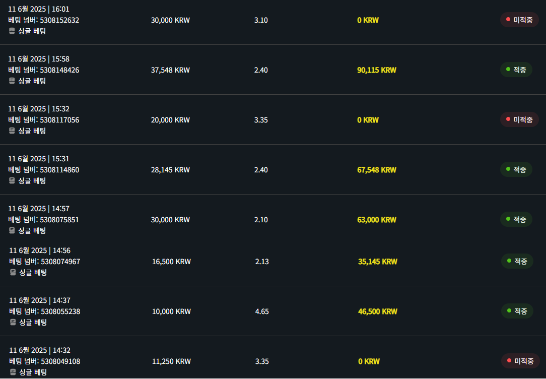This screenshot has height=379, width=546.
Task: Click the single bet icon for bet 5308049108
Action: click(13, 372)
